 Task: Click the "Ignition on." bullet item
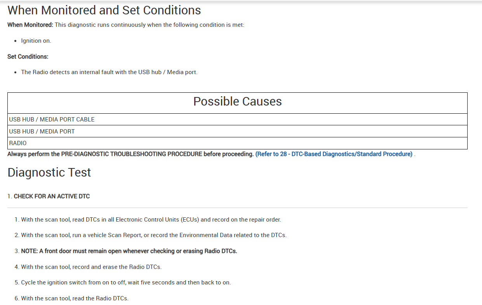(x=36, y=41)
